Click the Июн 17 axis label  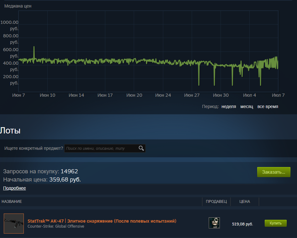[x=105, y=95]
